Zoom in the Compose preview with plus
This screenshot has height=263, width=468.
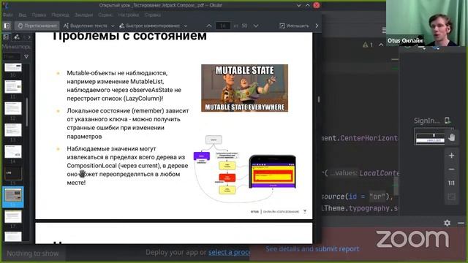(451, 156)
